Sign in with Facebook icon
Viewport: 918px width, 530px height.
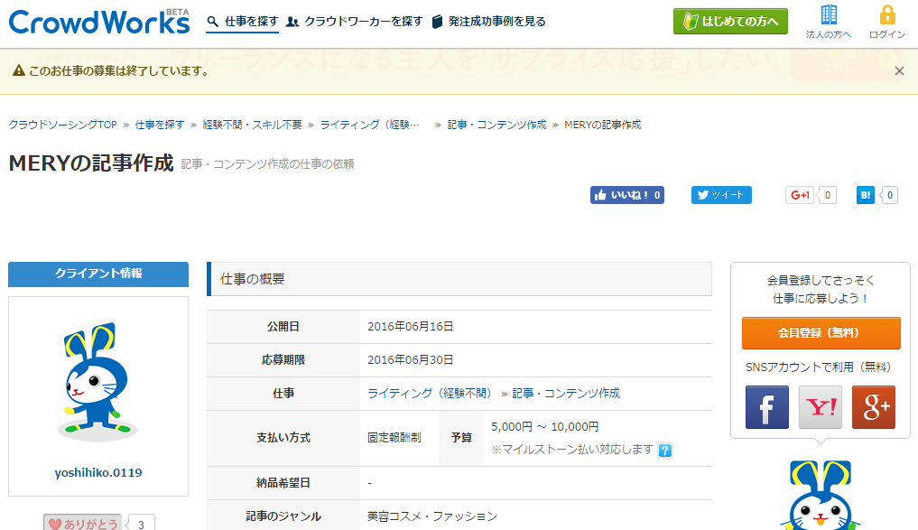(767, 407)
